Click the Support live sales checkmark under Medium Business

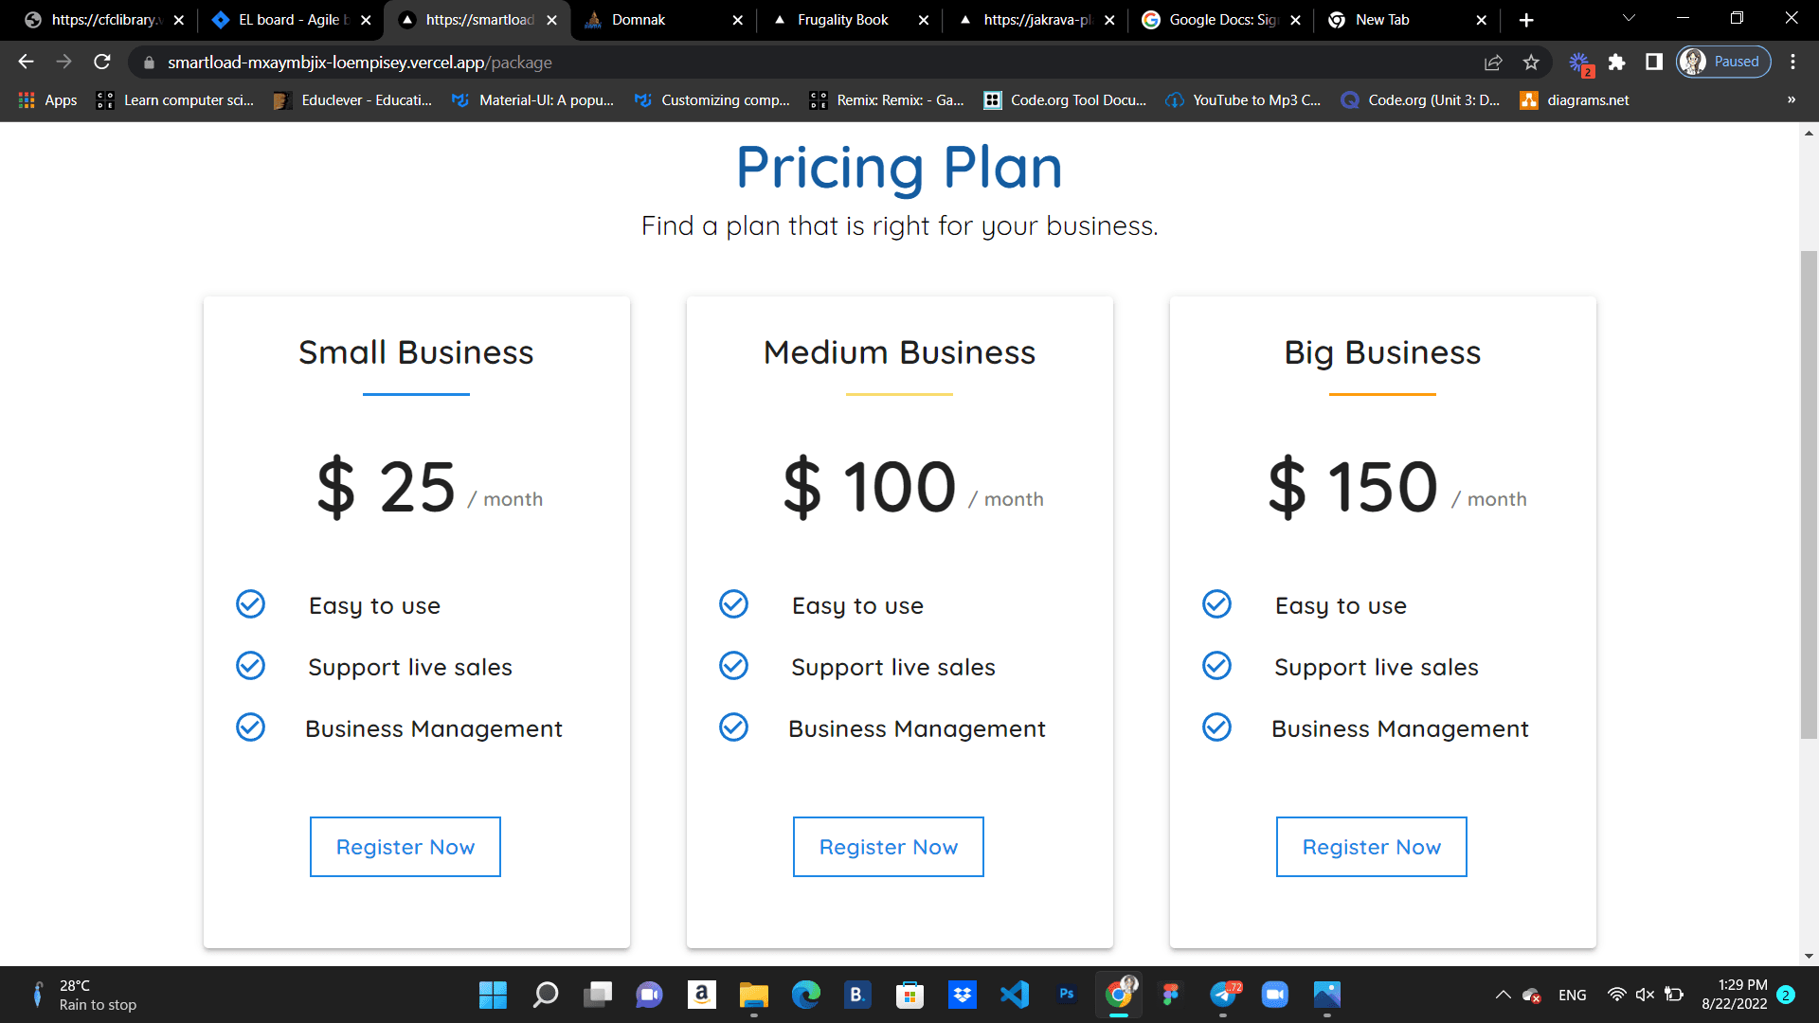click(733, 666)
